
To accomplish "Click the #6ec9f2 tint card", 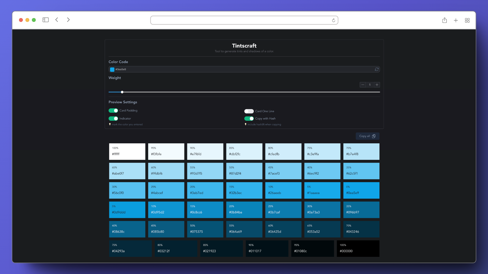I will point(322,171).
